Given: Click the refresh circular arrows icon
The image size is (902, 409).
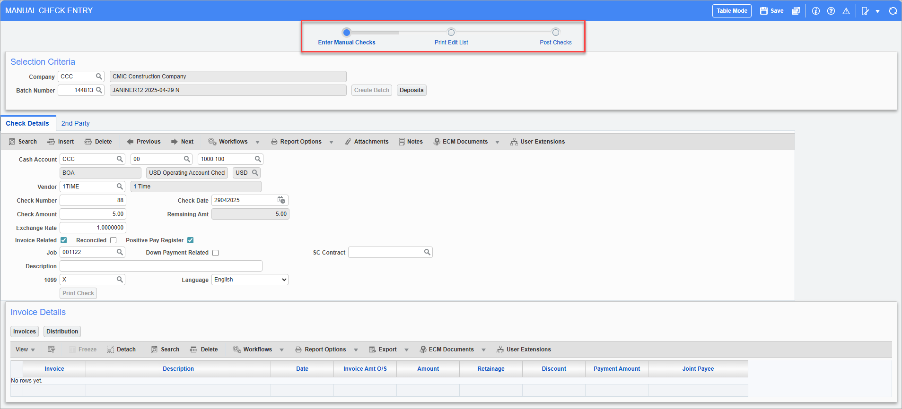Looking at the screenshot, I should point(893,11).
